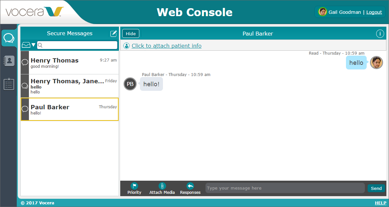Log out of the Web Console
The height and width of the screenshot is (207, 389).
tap(374, 12)
